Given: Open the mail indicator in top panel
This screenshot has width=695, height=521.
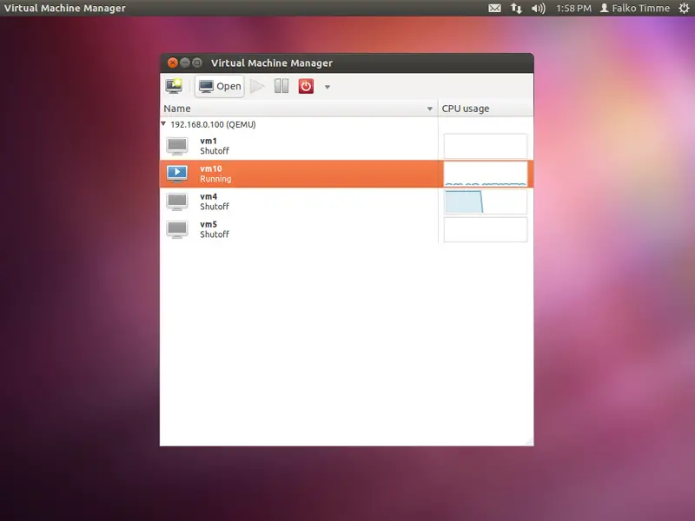Looking at the screenshot, I should (494, 9).
